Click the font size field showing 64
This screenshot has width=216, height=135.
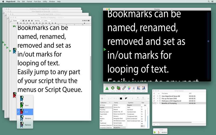[145, 105]
